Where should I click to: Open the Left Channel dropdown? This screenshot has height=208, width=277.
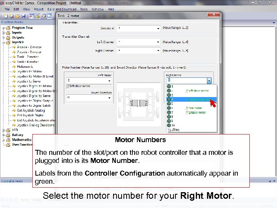[158, 42]
